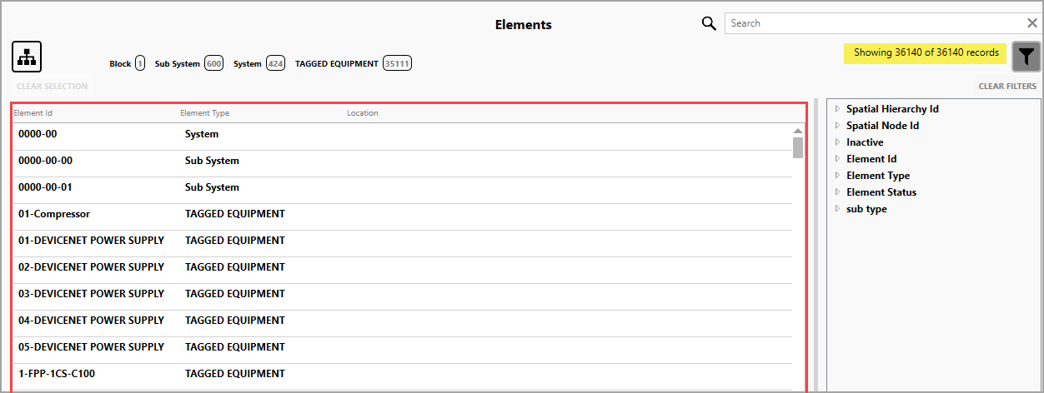Screen dimensions: 1044x393
Task: Toggle the filter funnel button
Action: point(1026,56)
